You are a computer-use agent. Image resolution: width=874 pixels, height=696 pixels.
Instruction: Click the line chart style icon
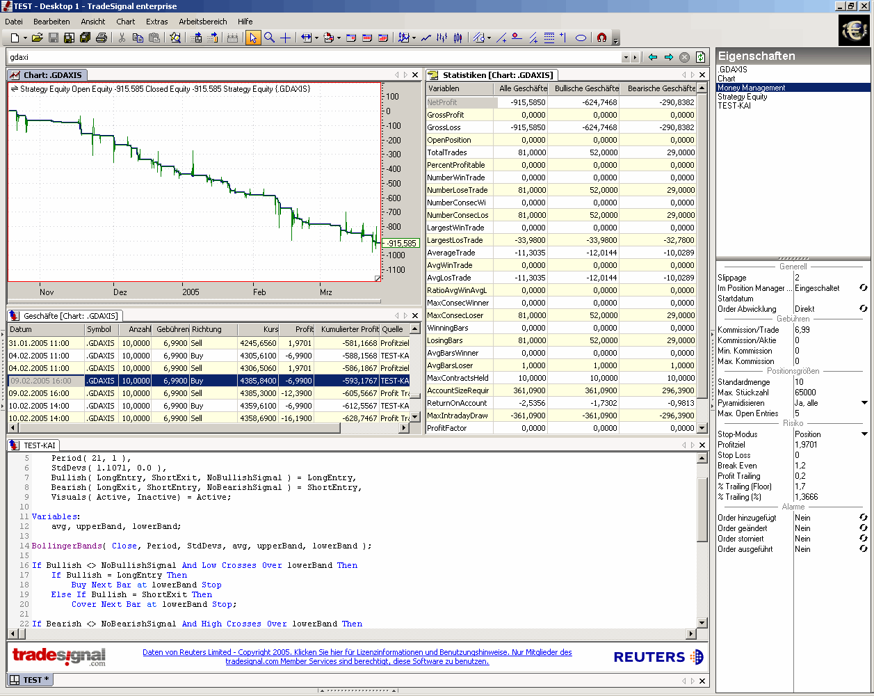[426, 38]
